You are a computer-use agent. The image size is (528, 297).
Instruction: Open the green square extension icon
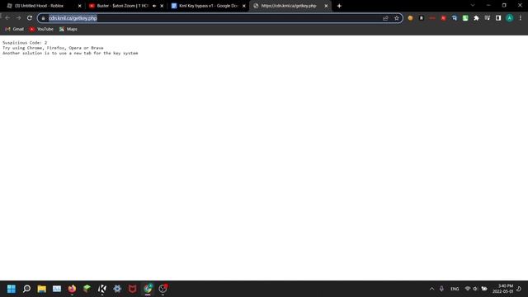click(465, 18)
